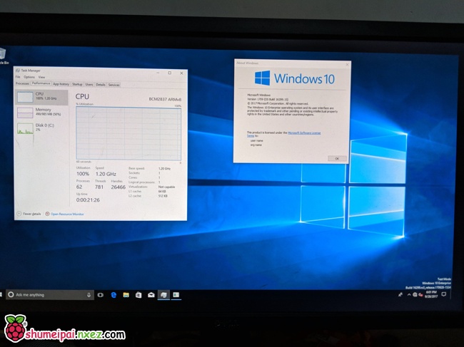
Task: Click the CPU utilization graph area
Action: (x=128, y=134)
